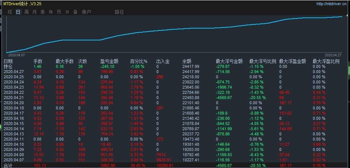Select the 2020.04.18 date row
The height and width of the screenshot is (168, 350).
(13, 108)
